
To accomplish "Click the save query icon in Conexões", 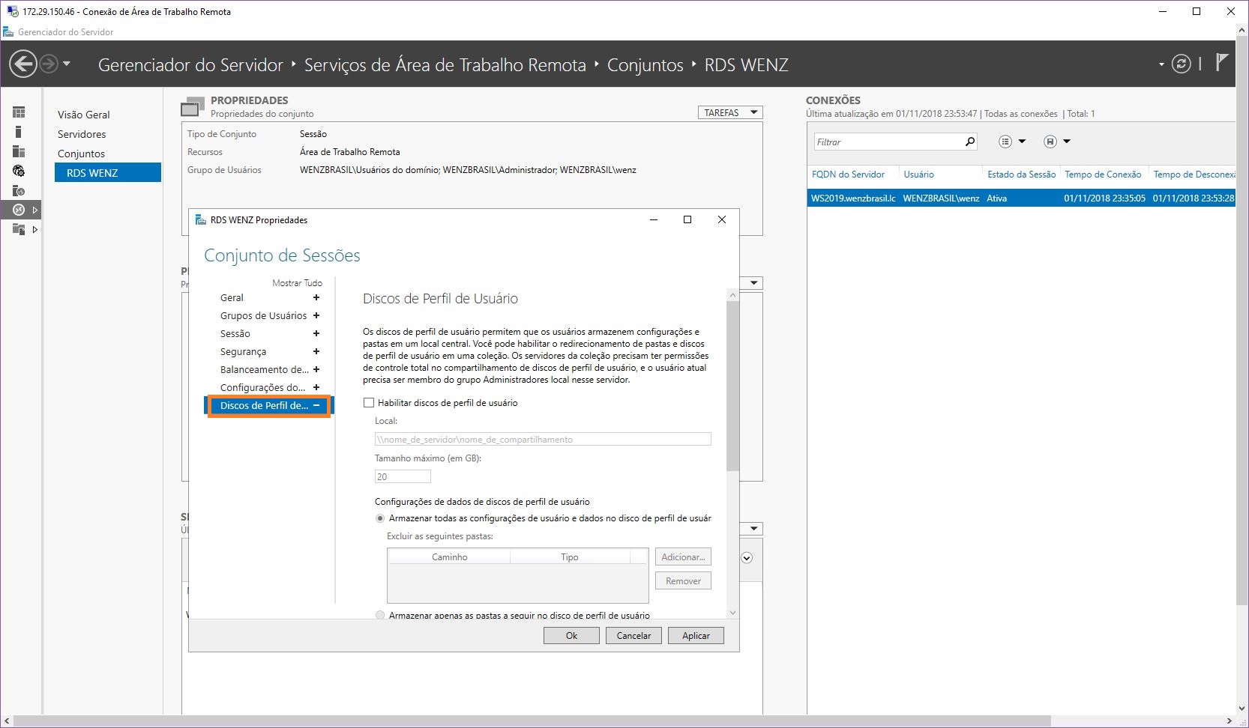I will [x=1050, y=142].
